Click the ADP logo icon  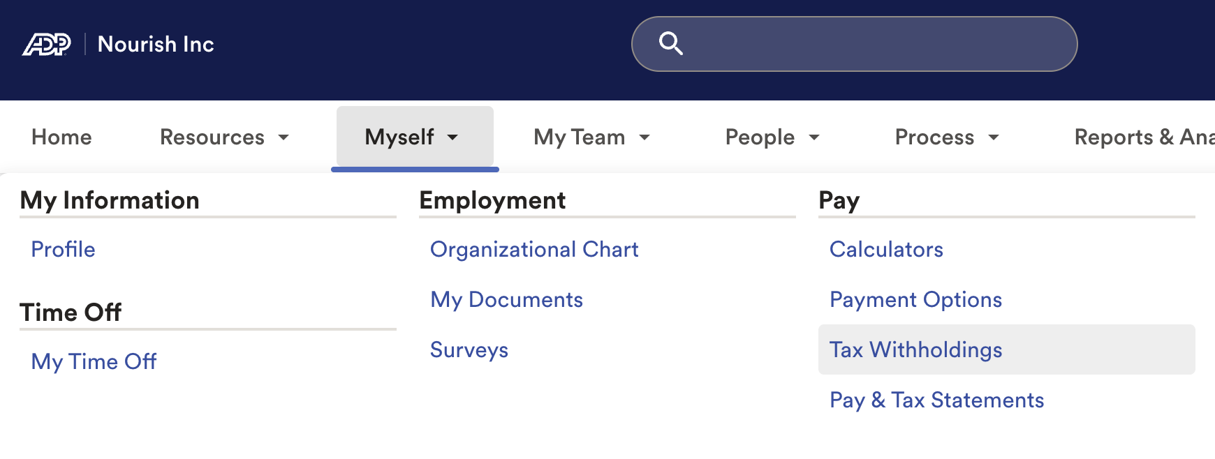(47, 45)
